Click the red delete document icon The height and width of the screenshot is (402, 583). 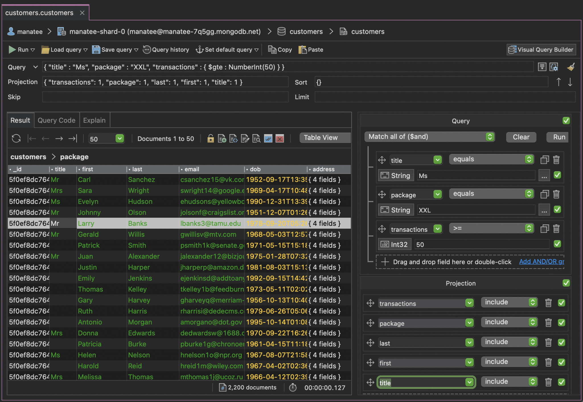click(x=280, y=138)
